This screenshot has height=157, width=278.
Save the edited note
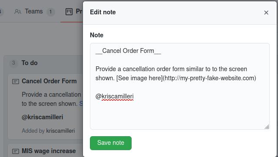coord(111,143)
